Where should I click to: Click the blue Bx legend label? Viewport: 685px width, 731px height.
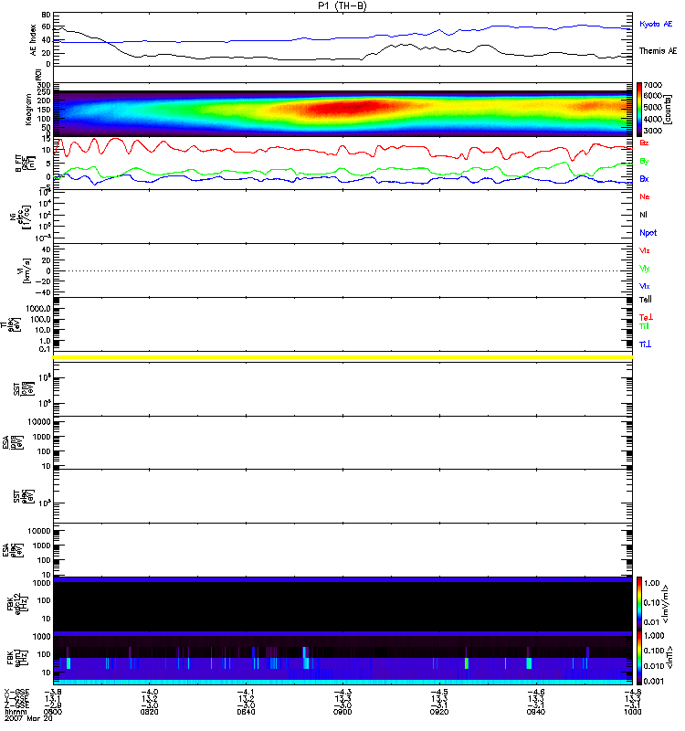point(644,178)
